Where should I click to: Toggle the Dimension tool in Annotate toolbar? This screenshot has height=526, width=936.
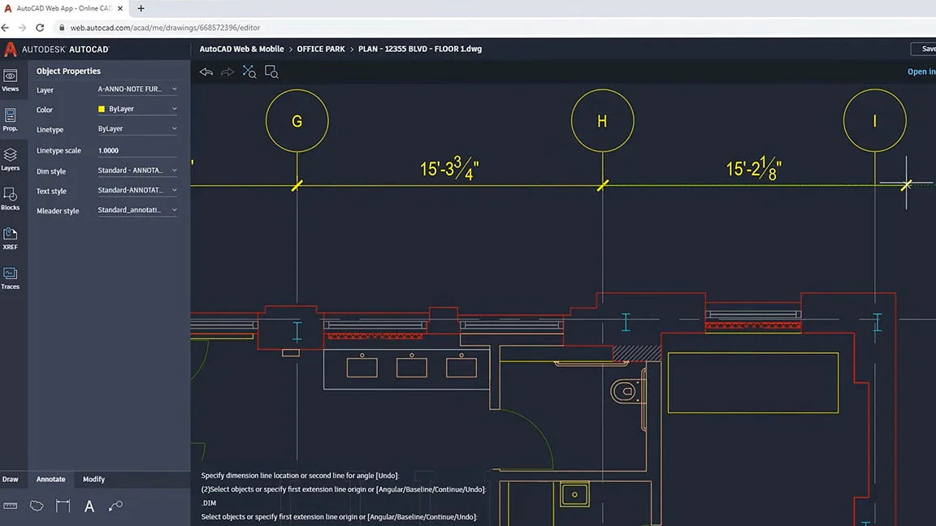coord(63,505)
